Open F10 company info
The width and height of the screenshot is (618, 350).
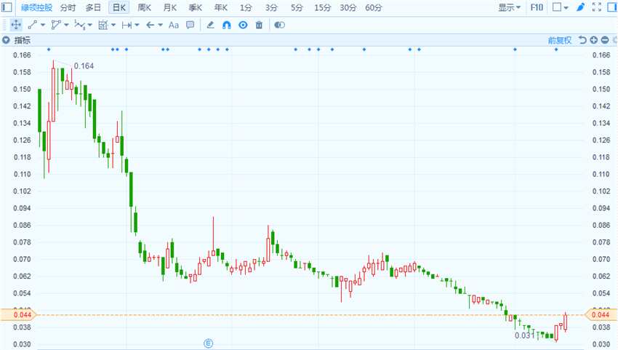tap(537, 7)
